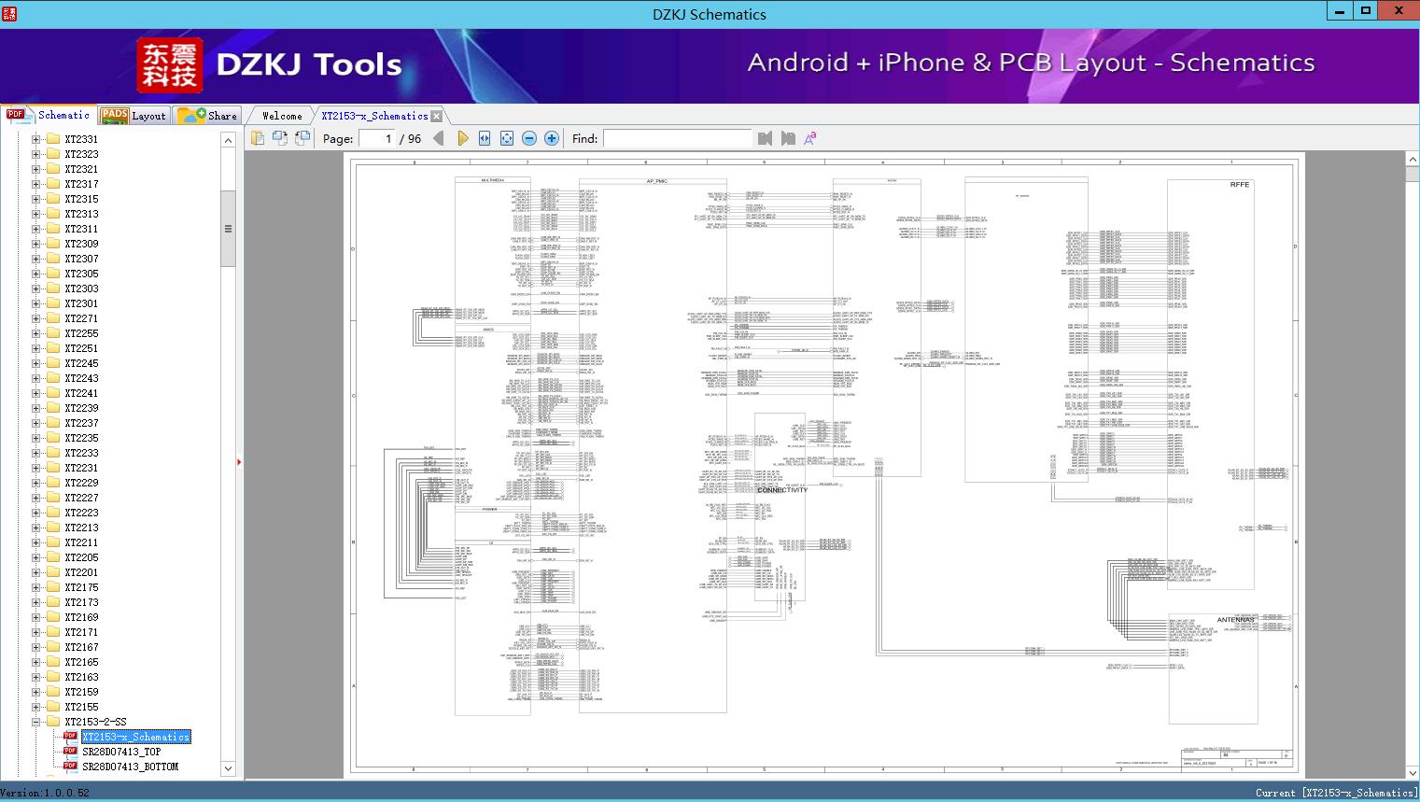
Task: Go to the next page arrow
Action: [x=463, y=138]
